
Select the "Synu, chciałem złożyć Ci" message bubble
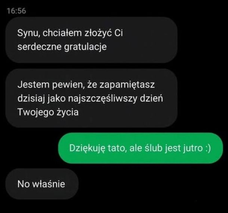tap(91, 40)
